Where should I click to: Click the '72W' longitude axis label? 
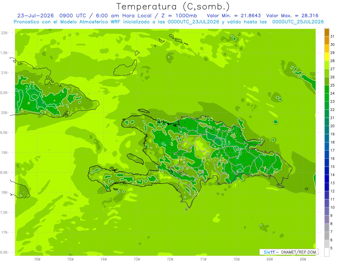(x=170, y=259)
